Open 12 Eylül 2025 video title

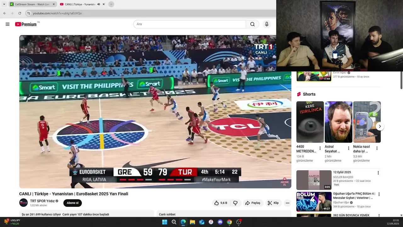click(x=342, y=172)
